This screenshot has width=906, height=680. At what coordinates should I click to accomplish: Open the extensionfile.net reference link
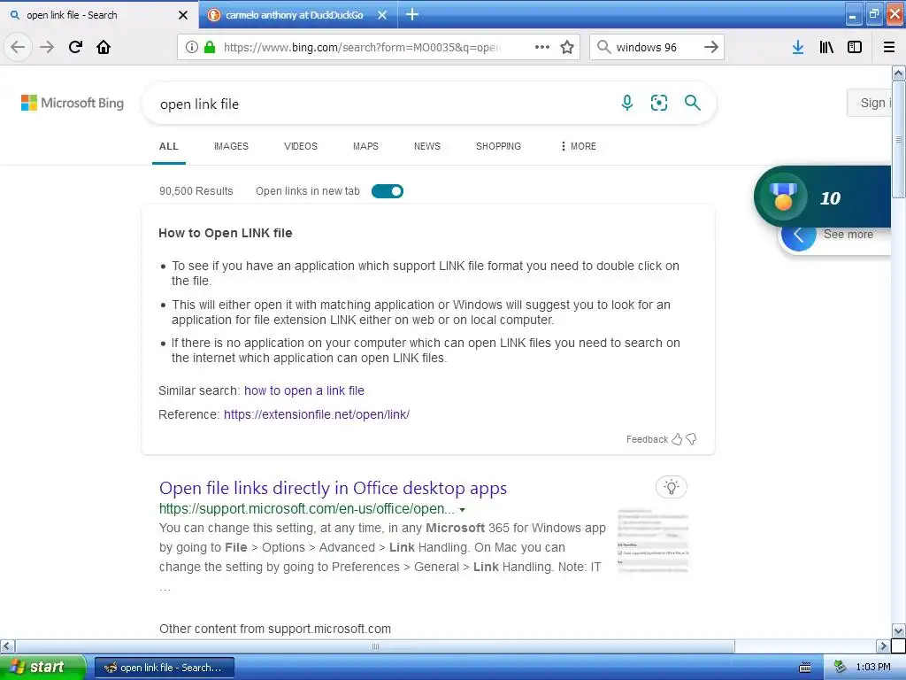coord(317,414)
